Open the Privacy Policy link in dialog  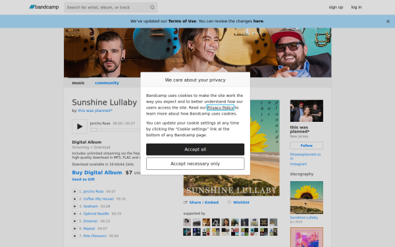[x=221, y=107]
